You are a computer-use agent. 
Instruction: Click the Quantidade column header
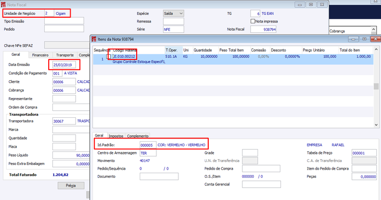coord(206,50)
